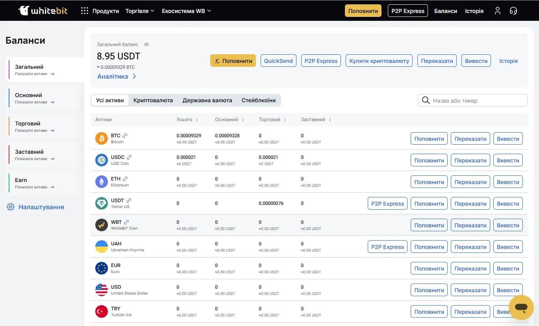
Task: Open Історія in top navigation
Action: [x=474, y=11]
